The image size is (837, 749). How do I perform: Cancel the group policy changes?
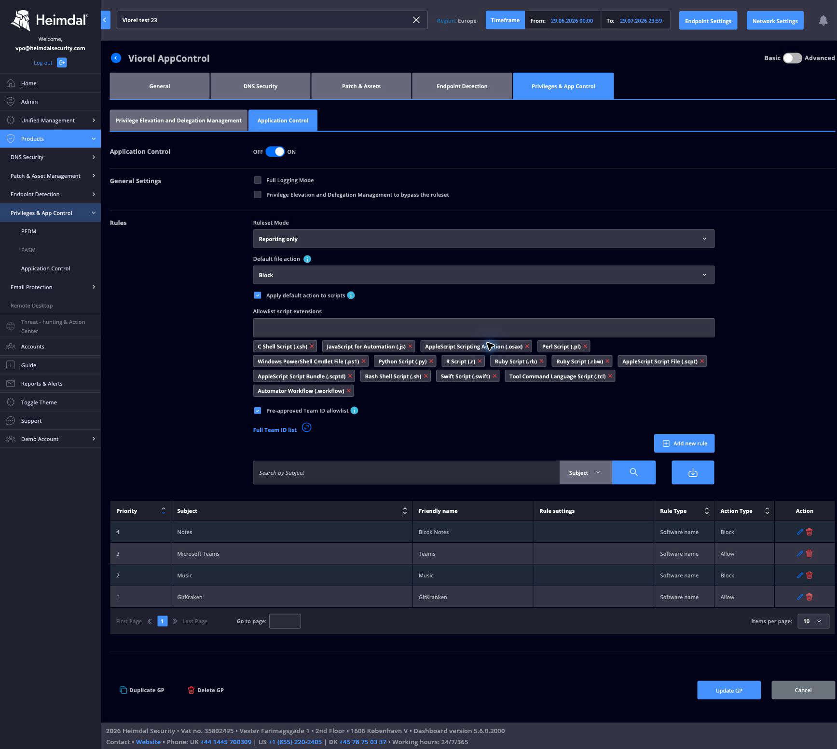click(x=803, y=690)
